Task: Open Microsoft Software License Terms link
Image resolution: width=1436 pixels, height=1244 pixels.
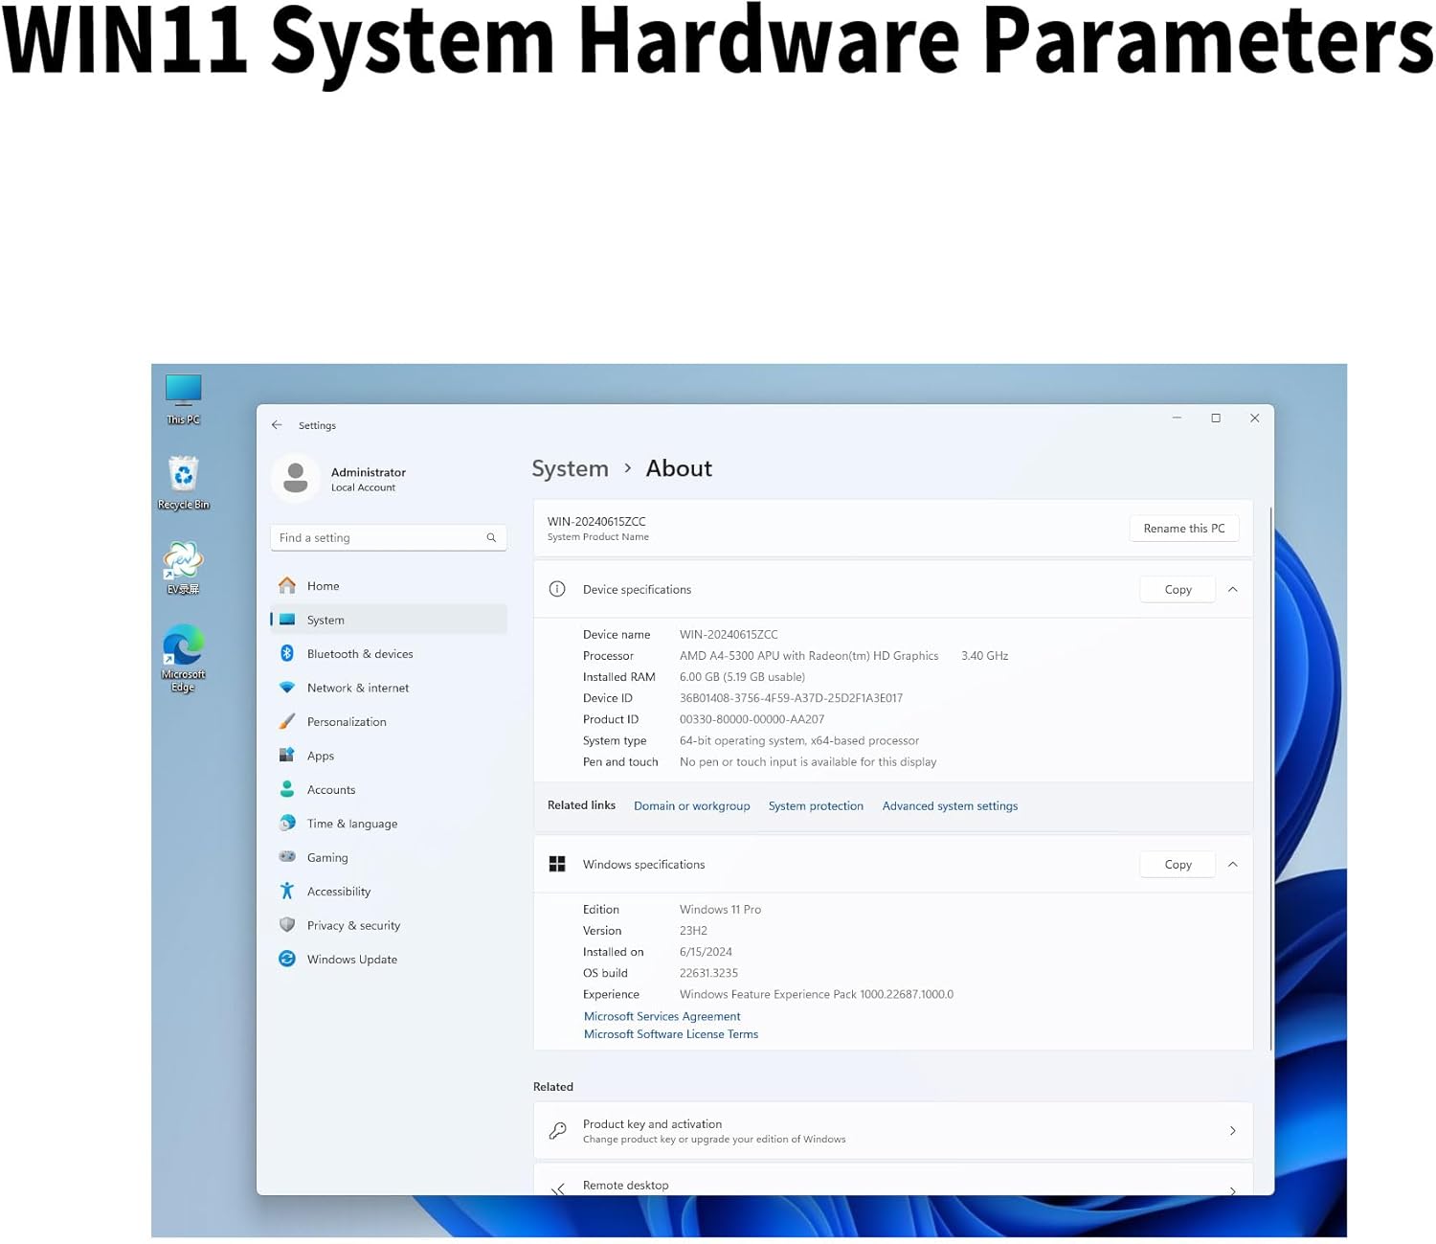Action: pos(671,1034)
